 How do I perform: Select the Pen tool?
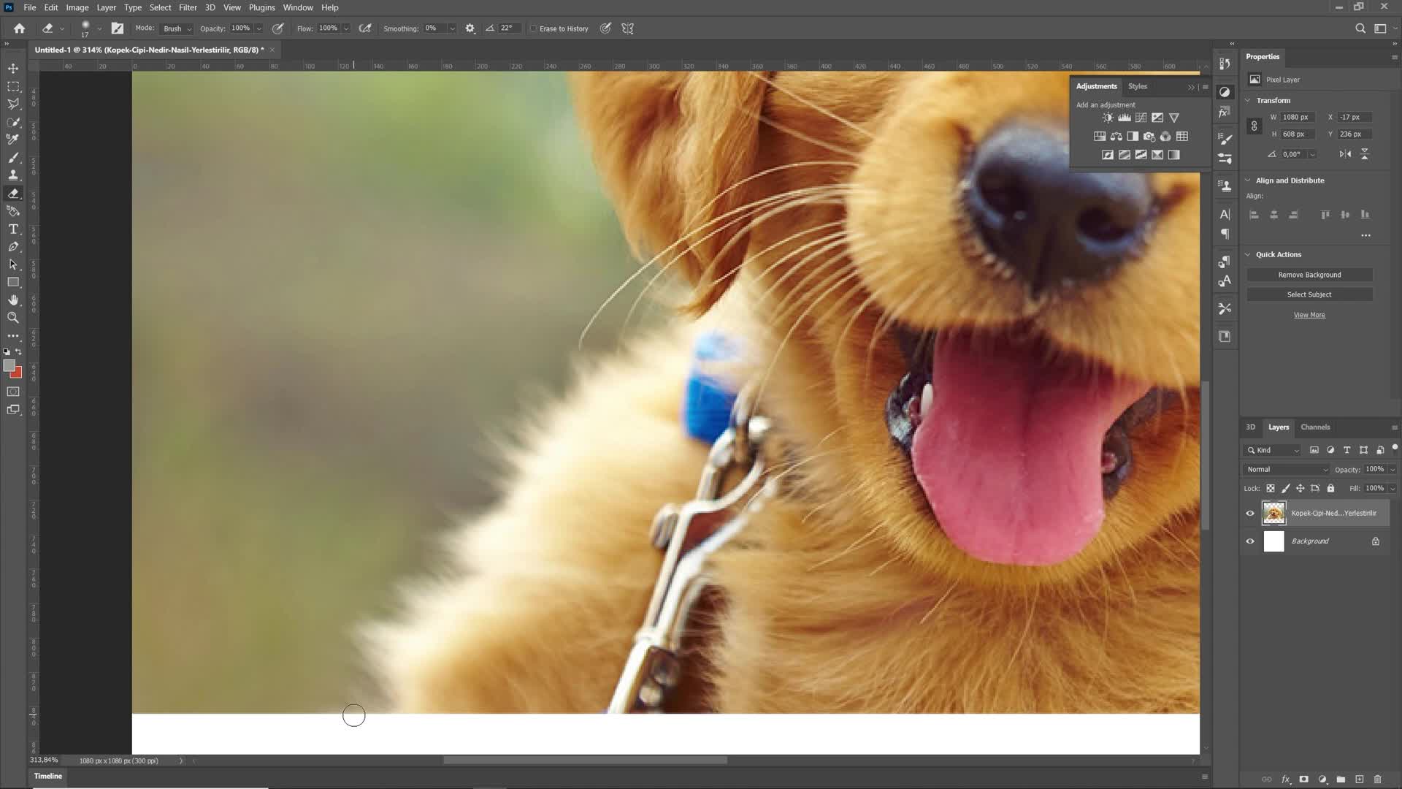[x=13, y=247]
